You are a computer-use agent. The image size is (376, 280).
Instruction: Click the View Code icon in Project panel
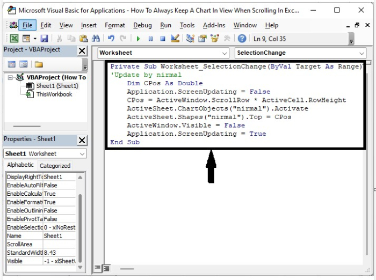pos(11,64)
